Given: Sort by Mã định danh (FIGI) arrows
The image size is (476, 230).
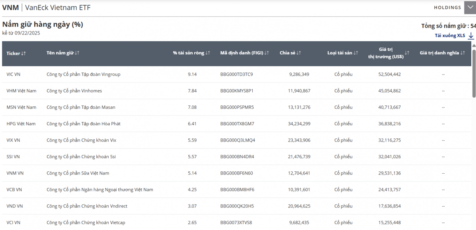Looking at the screenshot, I should 267,53.
